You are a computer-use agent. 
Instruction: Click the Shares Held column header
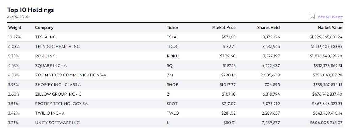[268, 28]
